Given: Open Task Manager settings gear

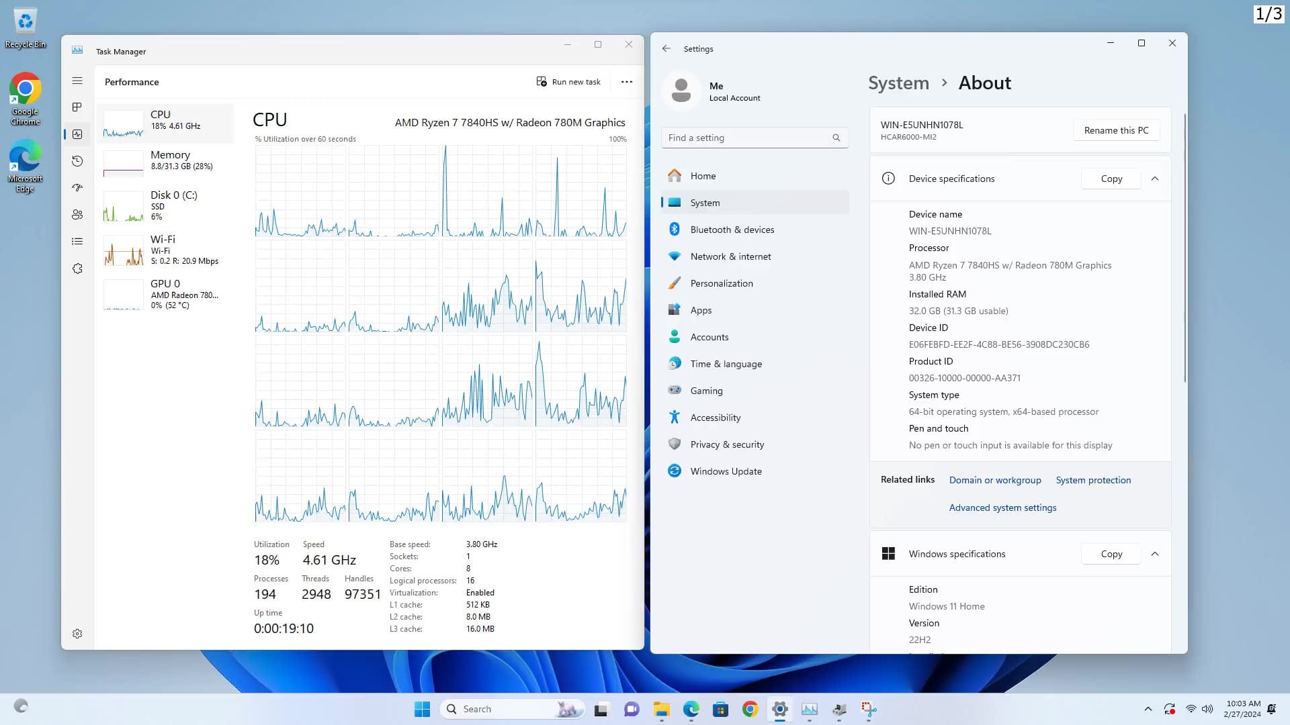Looking at the screenshot, I should click(x=77, y=634).
